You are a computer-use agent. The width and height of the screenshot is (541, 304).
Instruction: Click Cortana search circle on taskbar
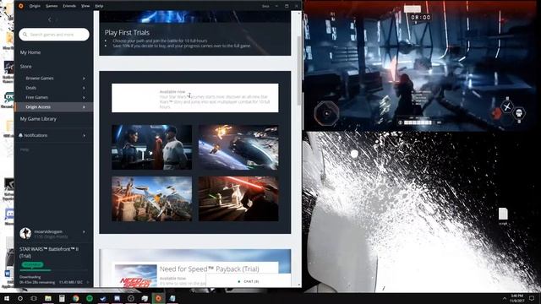(20, 298)
